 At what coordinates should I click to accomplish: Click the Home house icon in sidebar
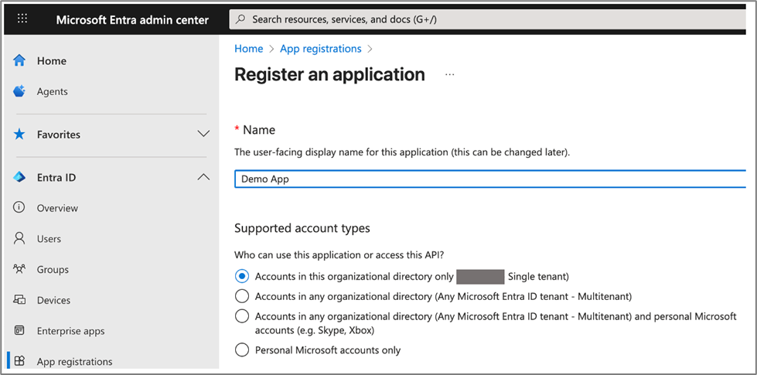pyautogui.click(x=20, y=60)
